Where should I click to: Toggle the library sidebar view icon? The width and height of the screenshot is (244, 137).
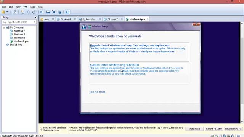(42, 12)
